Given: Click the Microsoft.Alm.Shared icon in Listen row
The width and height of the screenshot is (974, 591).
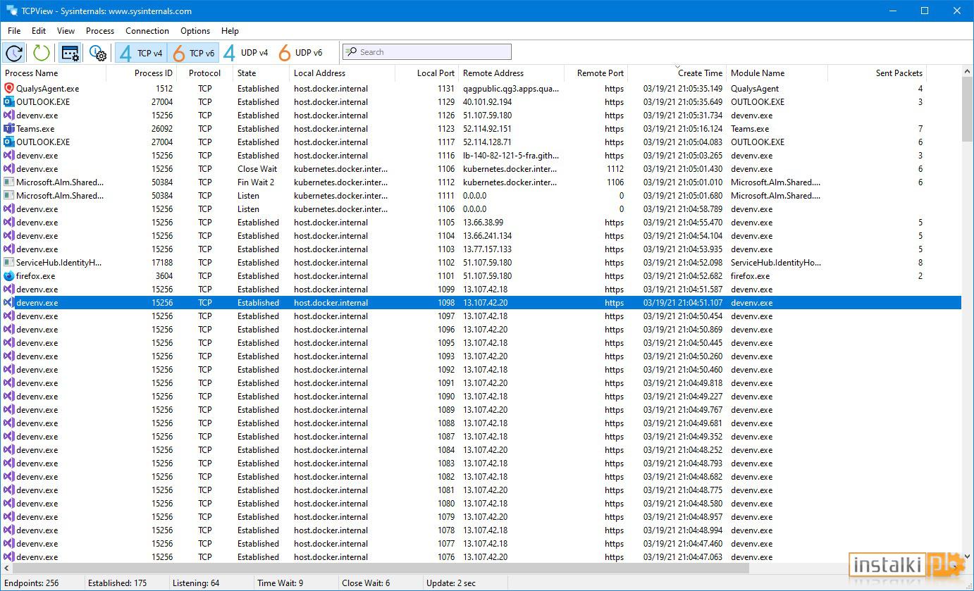Looking at the screenshot, I should tap(8, 196).
